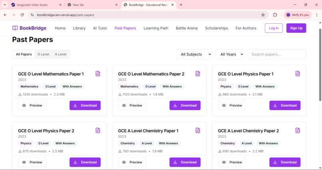Open document icon on Chemistry Paper 2 card
The height and width of the screenshot is (170, 322).
(x=298, y=130)
